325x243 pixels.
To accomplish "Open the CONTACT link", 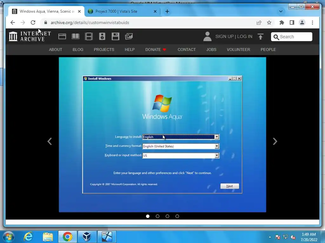I will [187, 50].
